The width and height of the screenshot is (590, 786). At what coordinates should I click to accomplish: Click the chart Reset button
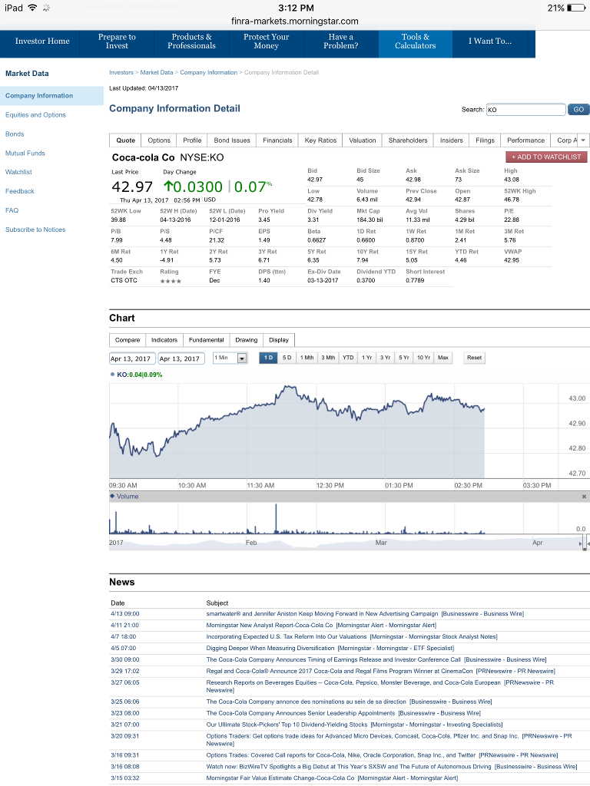tap(474, 358)
